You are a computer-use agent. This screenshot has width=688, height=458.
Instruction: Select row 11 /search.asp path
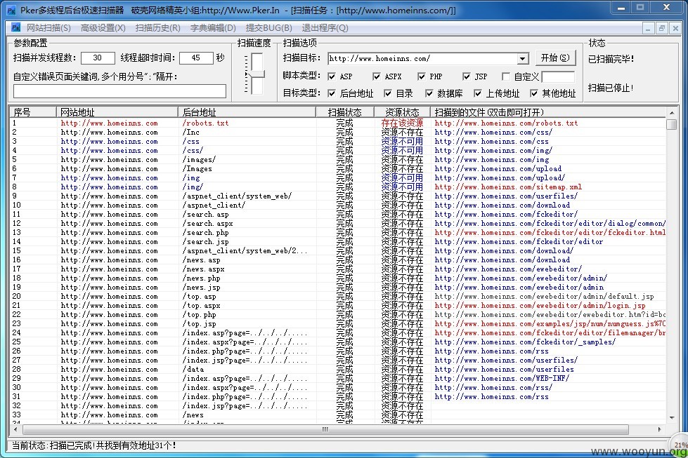click(205, 215)
